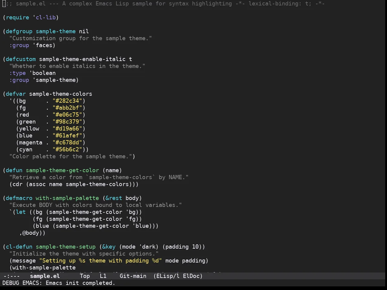This screenshot has height=290, width=387.
Task: Click sample-theme-setup function name
Action: pyautogui.click(x=66, y=247)
